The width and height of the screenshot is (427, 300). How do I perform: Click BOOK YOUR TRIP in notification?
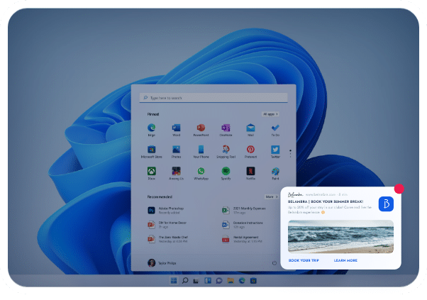304,260
